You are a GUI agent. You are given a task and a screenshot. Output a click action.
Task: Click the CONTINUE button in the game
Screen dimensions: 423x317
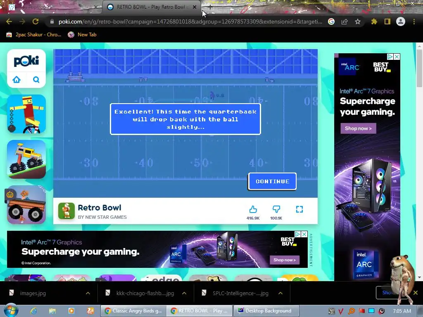(272, 182)
